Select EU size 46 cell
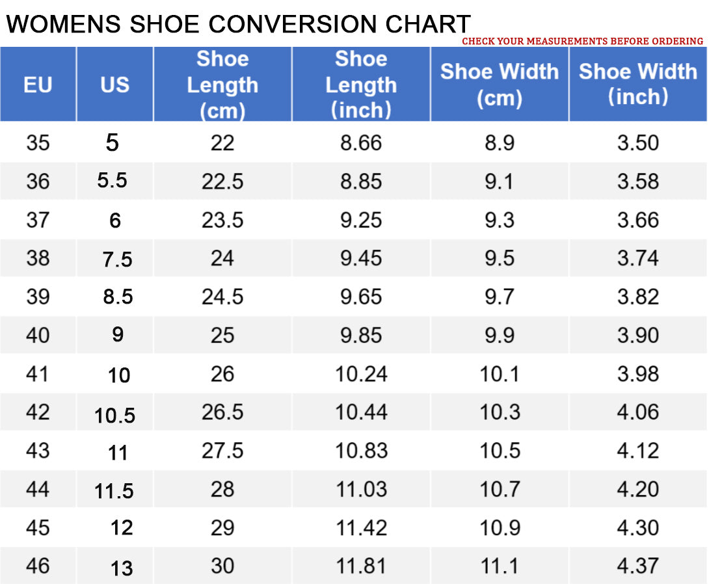 tap(38, 566)
